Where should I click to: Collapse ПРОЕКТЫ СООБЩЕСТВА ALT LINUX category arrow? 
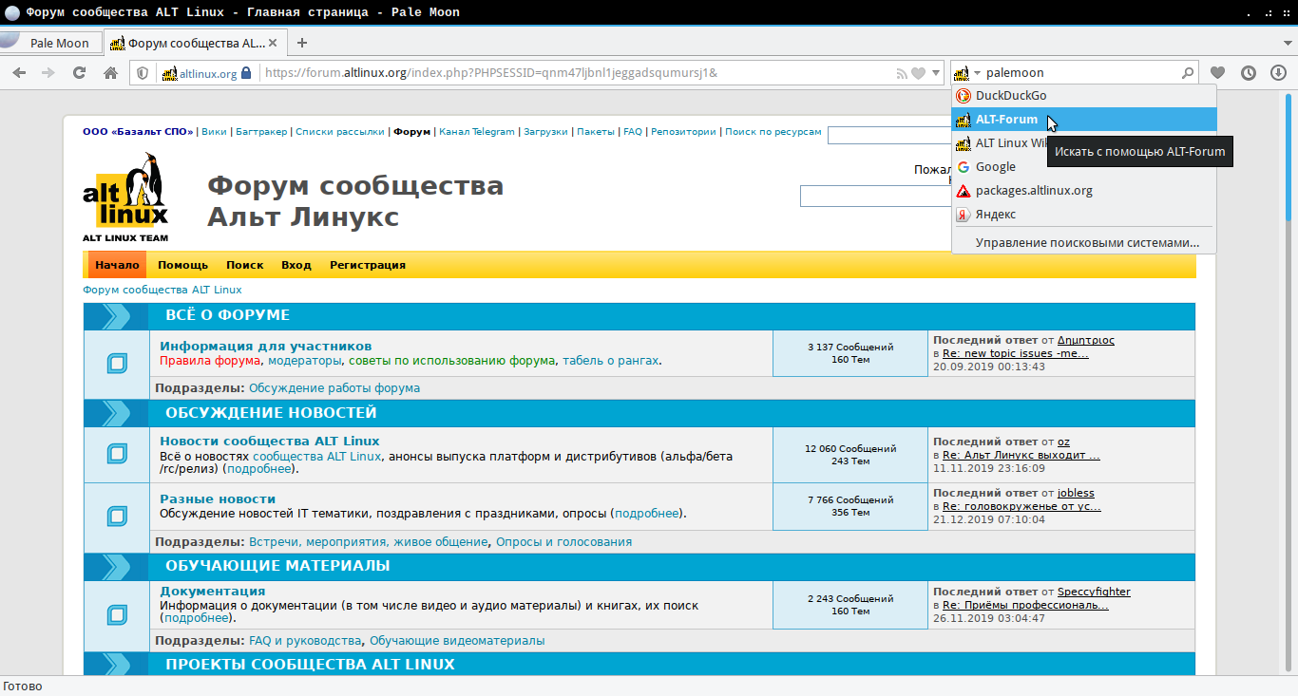(116, 666)
